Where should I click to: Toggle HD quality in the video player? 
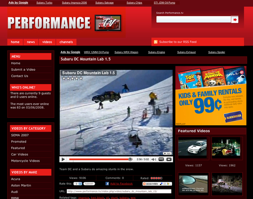[x=161, y=159]
